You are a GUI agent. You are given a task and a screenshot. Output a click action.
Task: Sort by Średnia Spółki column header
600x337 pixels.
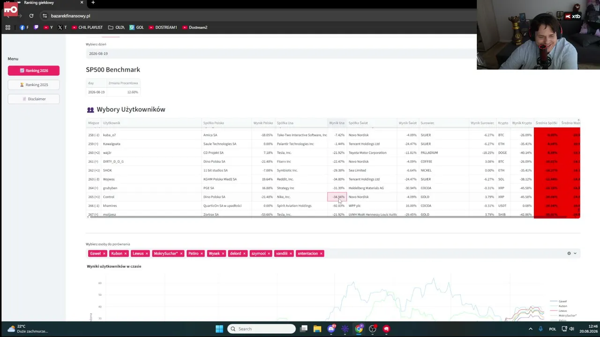tap(546, 123)
